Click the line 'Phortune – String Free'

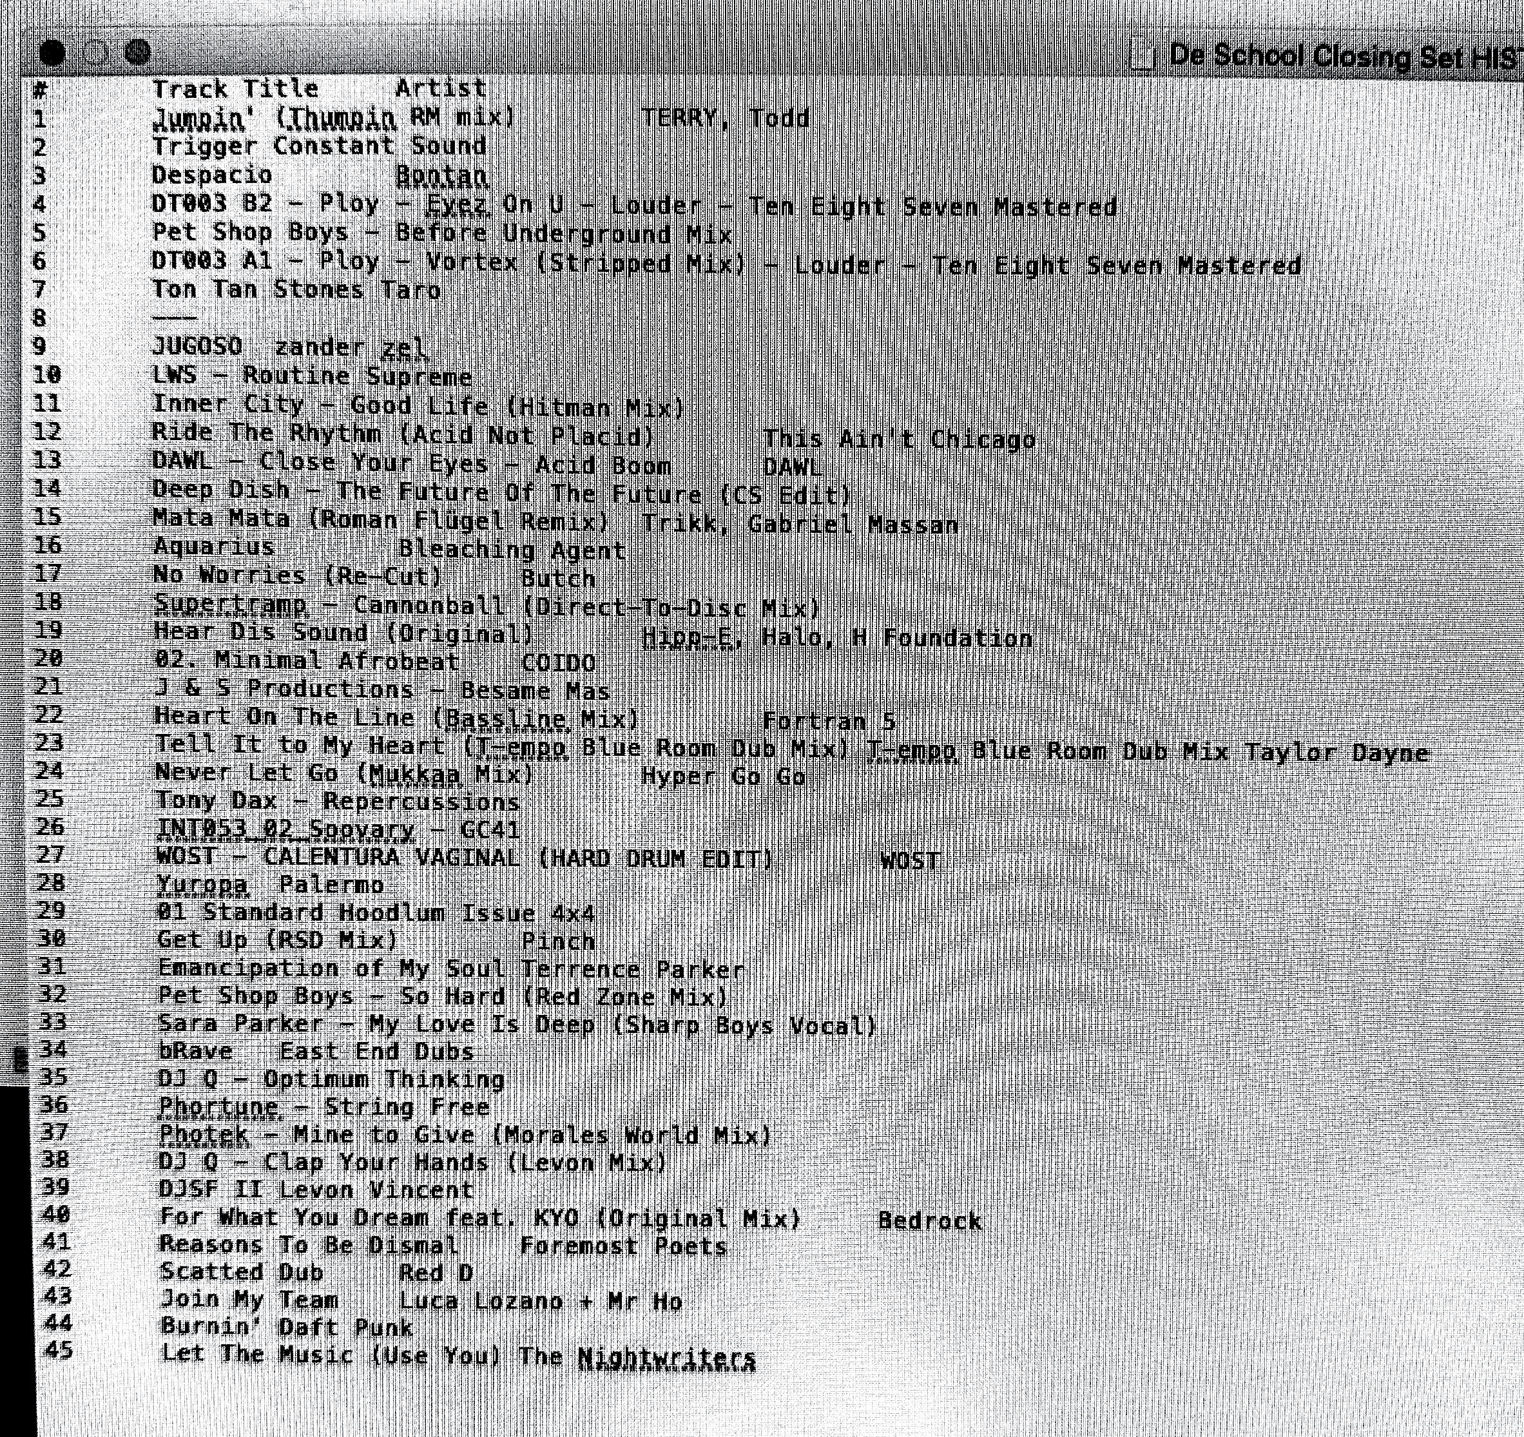coord(324,1108)
